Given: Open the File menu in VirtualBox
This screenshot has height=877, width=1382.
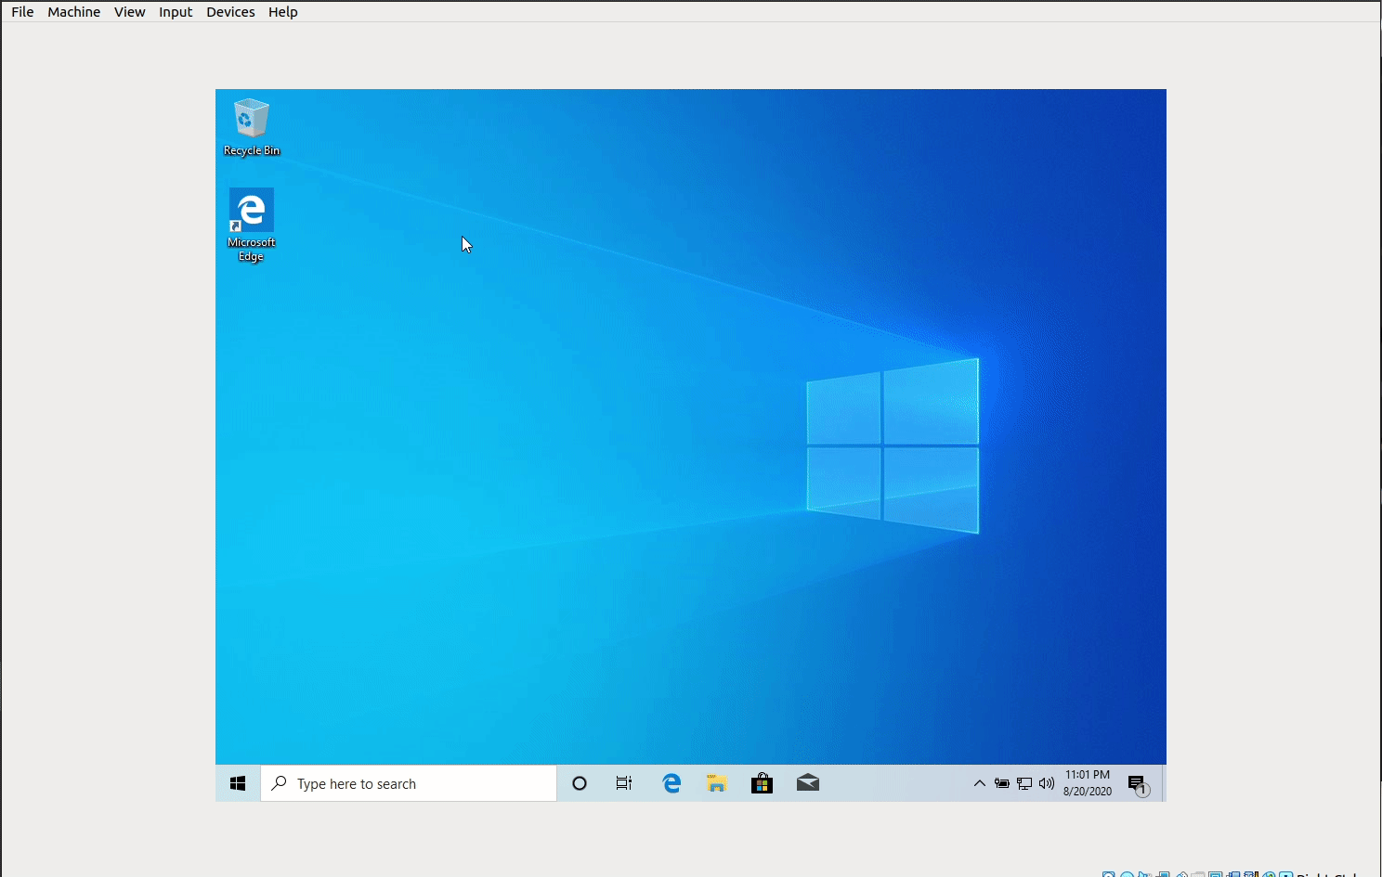Looking at the screenshot, I should click(22, 12).
